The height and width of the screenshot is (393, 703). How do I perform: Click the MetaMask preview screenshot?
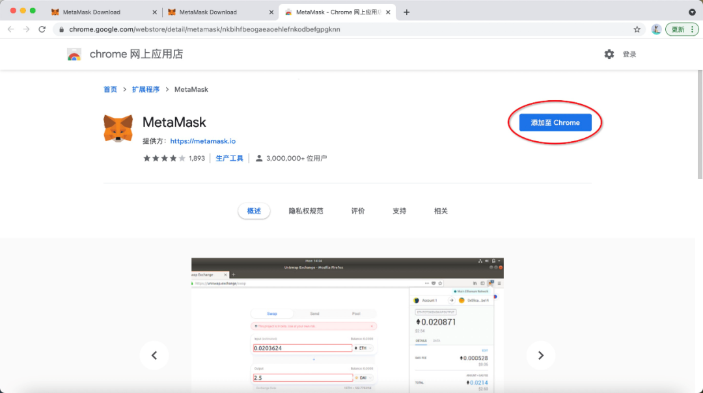point(348,325)
